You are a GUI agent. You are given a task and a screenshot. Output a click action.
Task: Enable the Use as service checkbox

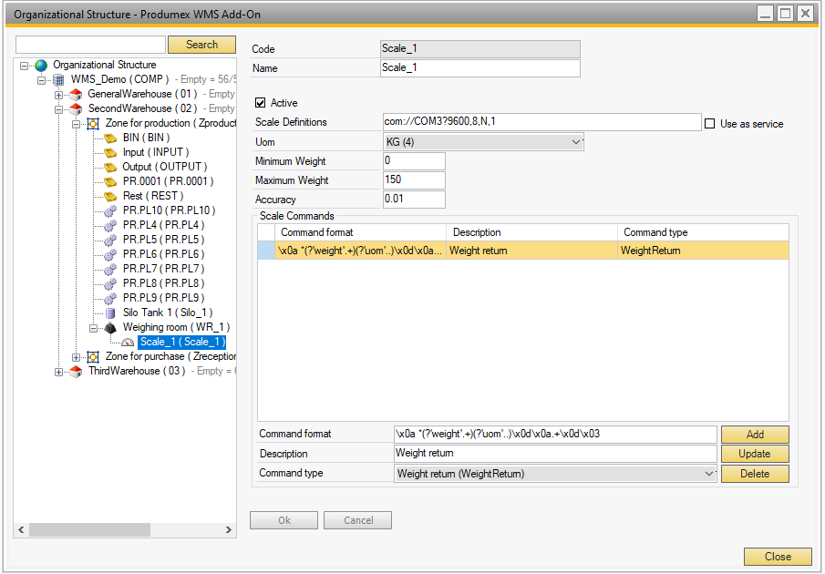click(x=709, y=124)
